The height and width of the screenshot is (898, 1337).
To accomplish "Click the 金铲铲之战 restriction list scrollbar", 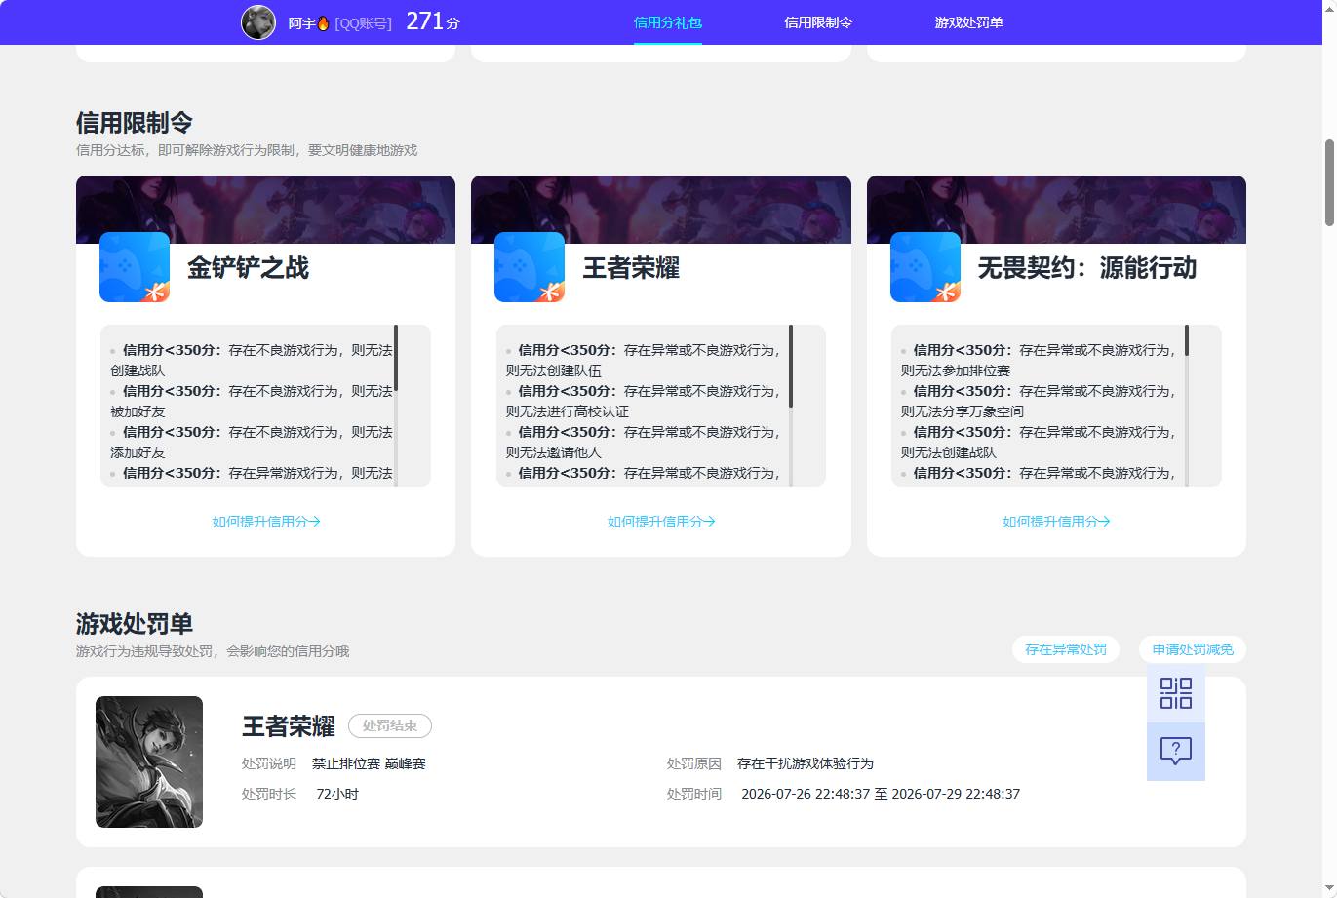I will tap(396, 358).
